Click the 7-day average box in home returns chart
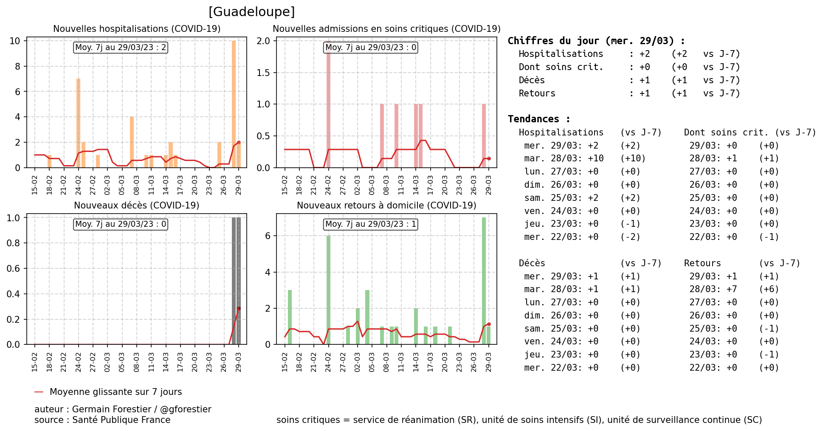 point(370,224)
